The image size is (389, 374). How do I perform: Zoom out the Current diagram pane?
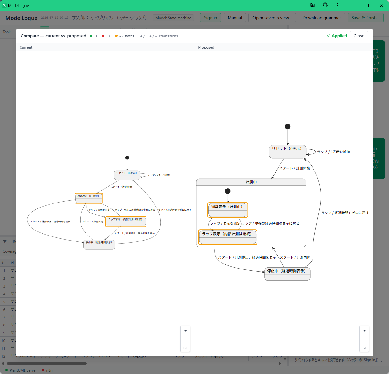[x=185, y=339]
